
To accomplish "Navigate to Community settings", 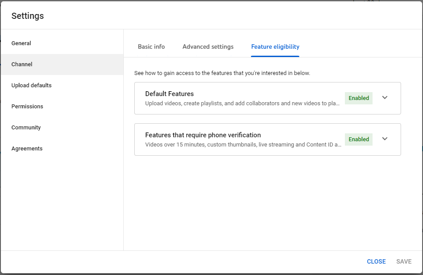I will click(x=26, y=128).
